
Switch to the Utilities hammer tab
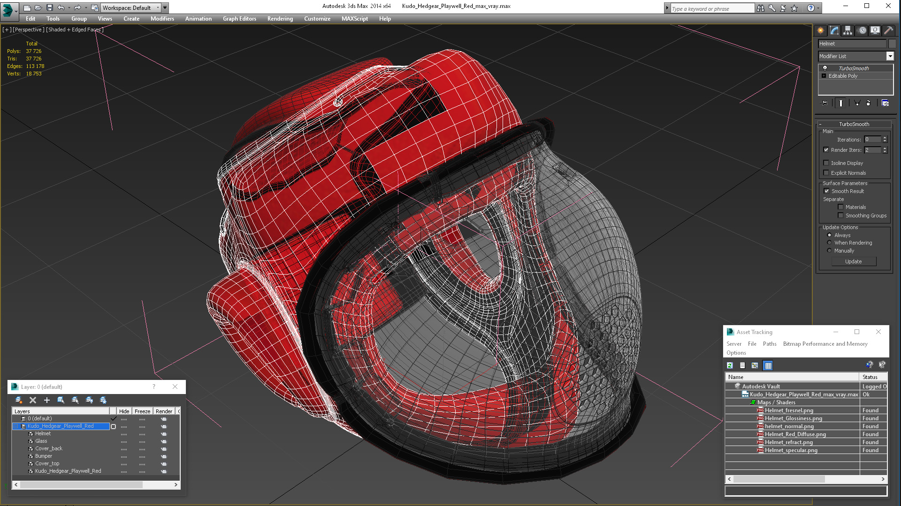click(x=888, y=30)
